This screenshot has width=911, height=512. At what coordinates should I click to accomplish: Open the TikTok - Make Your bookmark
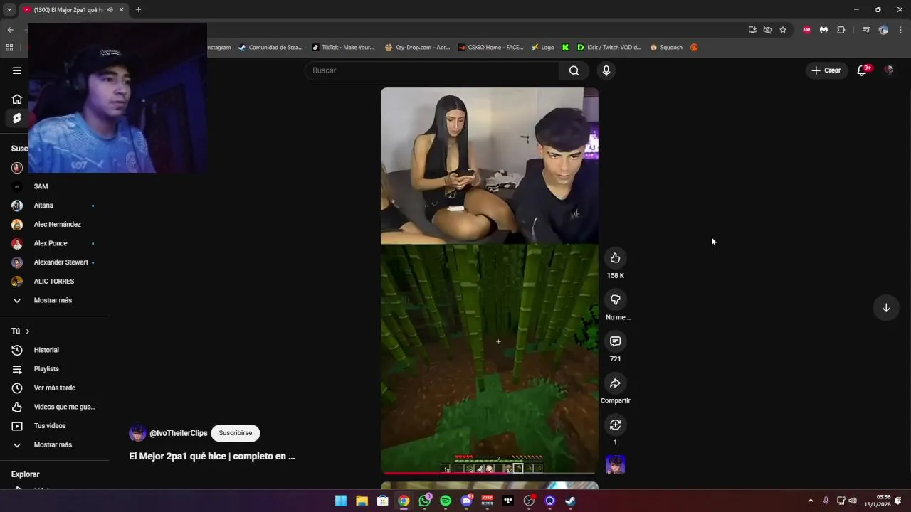coord(343,48)
